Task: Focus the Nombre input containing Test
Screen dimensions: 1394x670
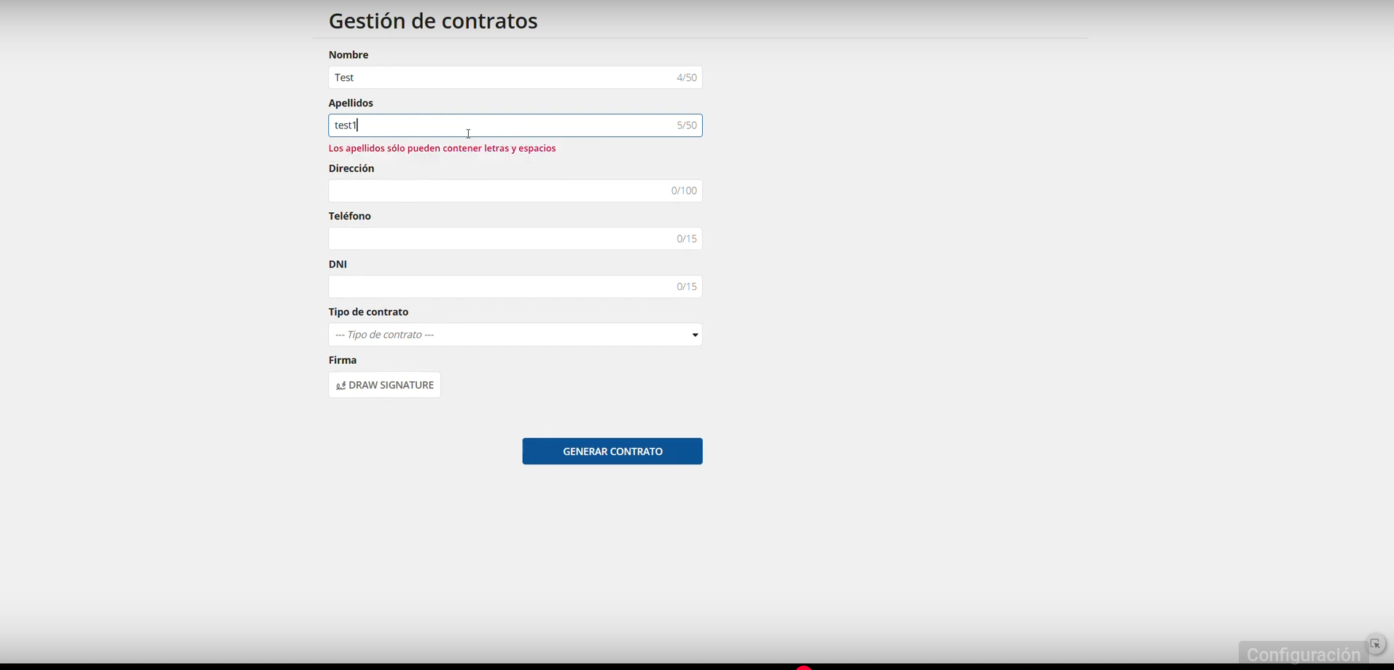Action: pyautogui.click(x=503, y=77)
